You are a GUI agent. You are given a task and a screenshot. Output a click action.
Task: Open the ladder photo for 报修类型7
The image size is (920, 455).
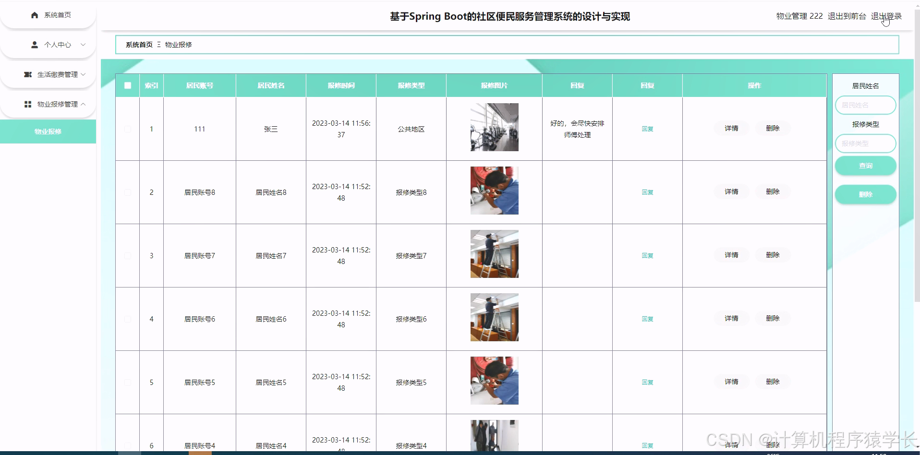coord(494,254)
